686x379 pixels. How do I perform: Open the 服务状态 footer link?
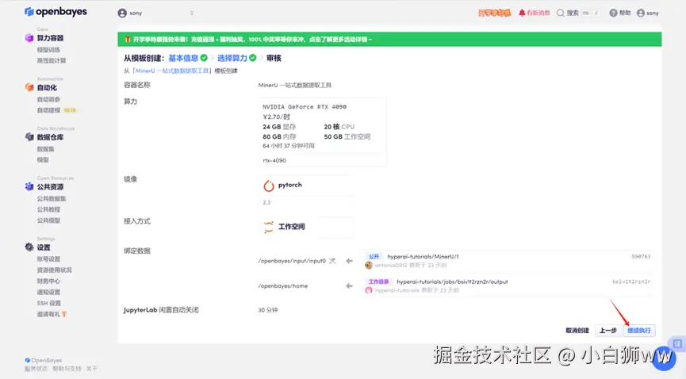(x=36, y=369)
